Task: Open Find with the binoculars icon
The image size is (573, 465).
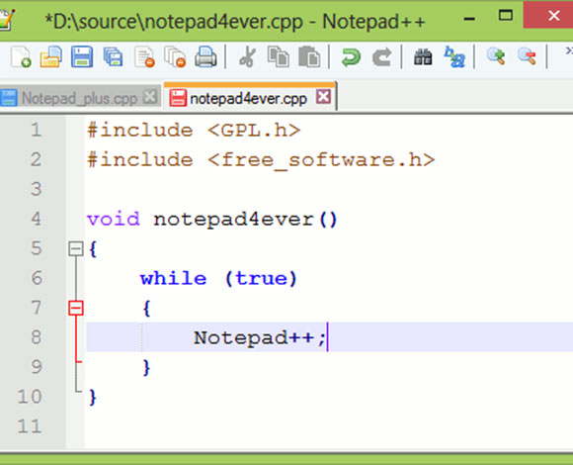Action: click(423, 57)
